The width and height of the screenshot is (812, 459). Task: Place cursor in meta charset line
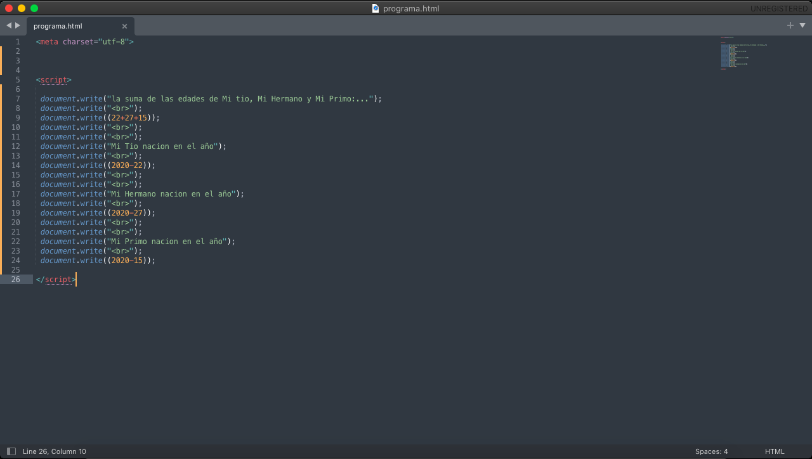click(x=85, y=42)
